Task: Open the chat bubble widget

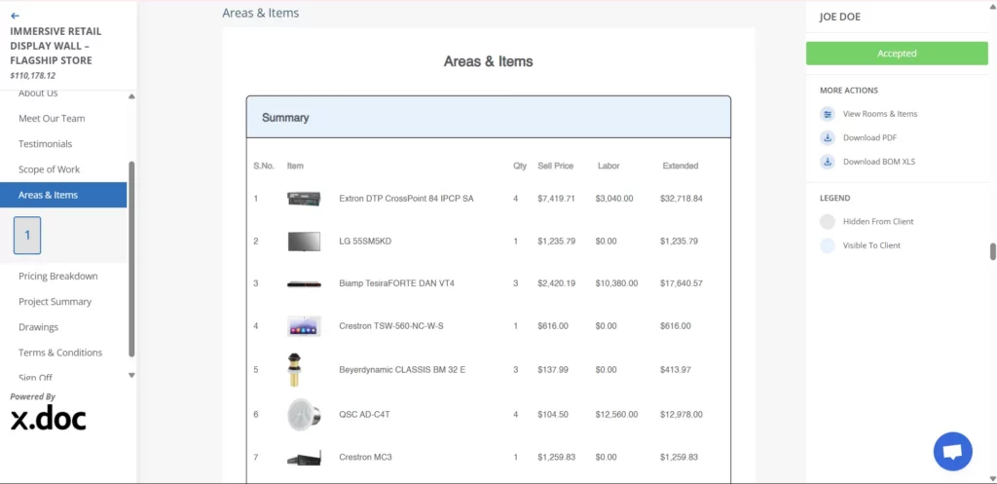Action: click(952, 452)
